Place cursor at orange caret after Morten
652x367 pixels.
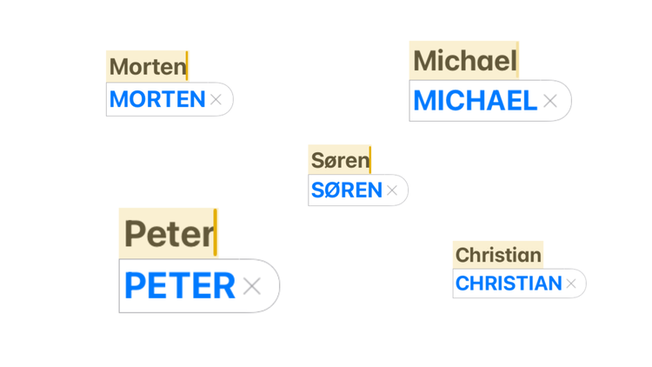pyautogui.click(x=187, y=66)
